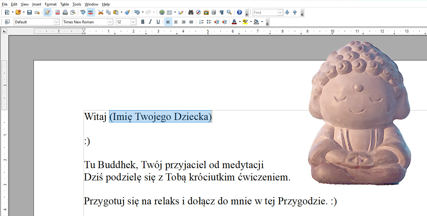Toggle numbered list
This screenshot has width=427, height=216.
pos(201,22)
